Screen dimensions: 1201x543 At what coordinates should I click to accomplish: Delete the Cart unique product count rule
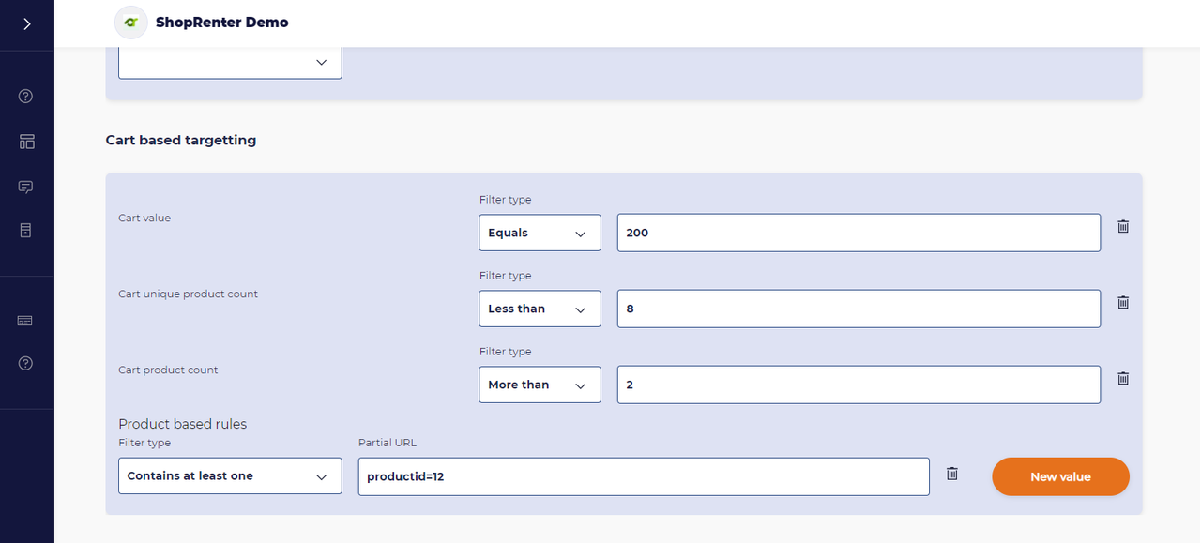[x=1123, y=302]
